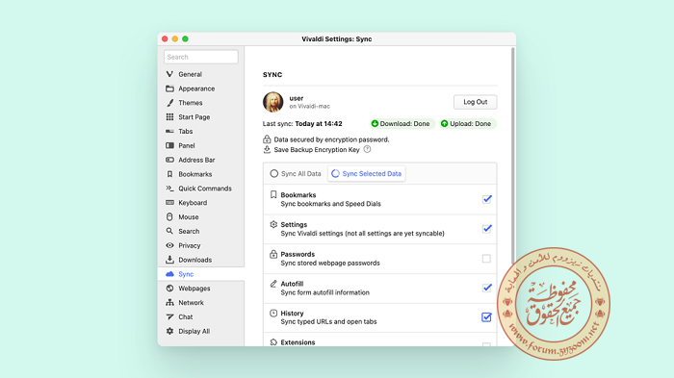
Task: Click the Display All gear icon
Action: pos(169,331)
